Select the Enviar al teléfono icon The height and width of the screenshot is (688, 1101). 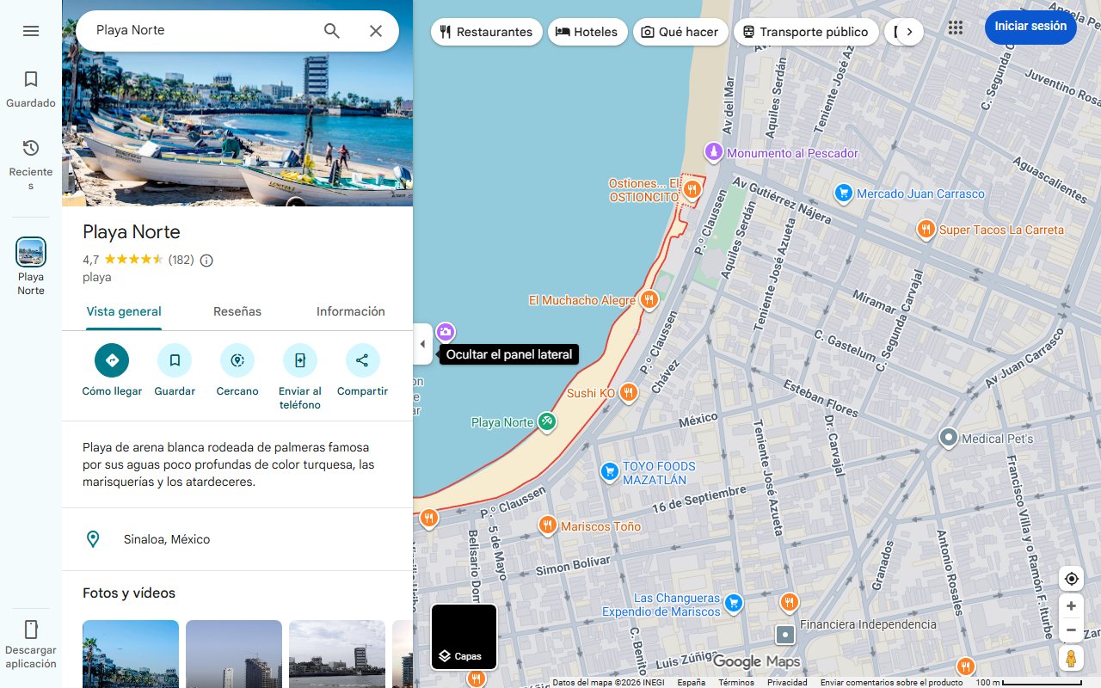click(299, 360)
